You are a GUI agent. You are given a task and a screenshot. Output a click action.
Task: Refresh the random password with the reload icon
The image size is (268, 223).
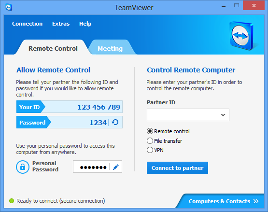(115, 122)
